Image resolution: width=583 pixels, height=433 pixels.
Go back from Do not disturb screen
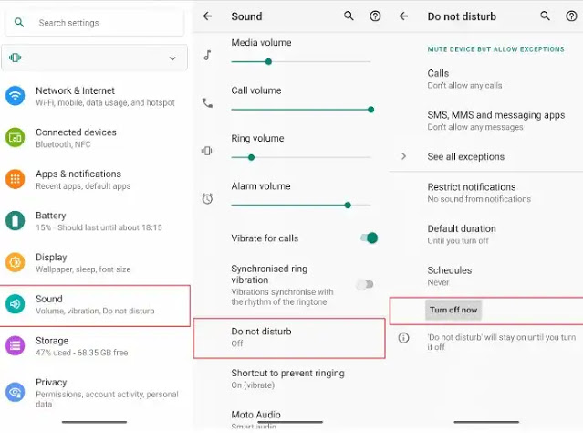click(x=404, y=16)
